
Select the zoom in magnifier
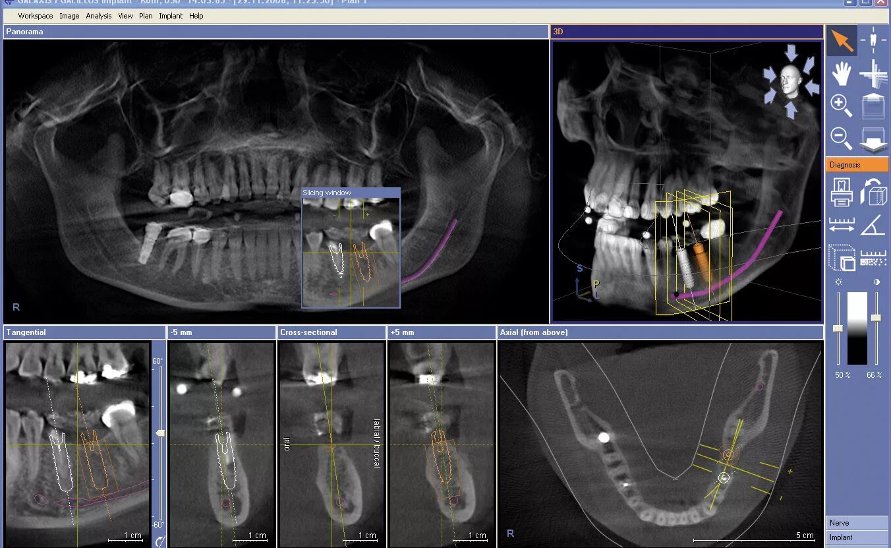click(x=842, y=106)
